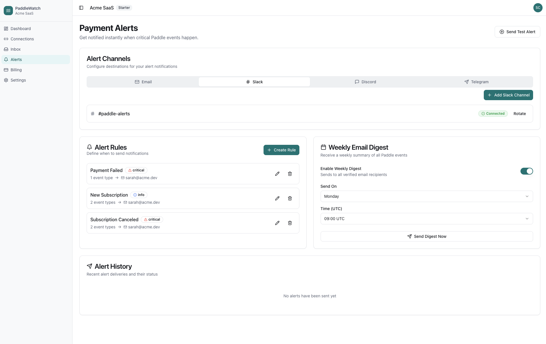Click the trash icon on New Subscription rule
546x344 pixels.
[x=290, y=198]
